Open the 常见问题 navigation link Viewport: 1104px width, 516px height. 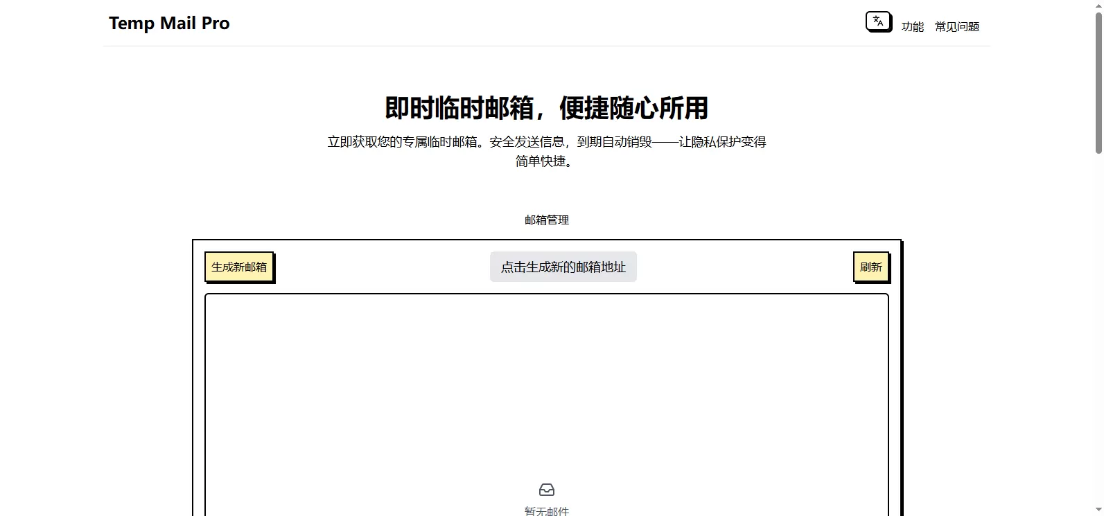click(x=956, y=27)
